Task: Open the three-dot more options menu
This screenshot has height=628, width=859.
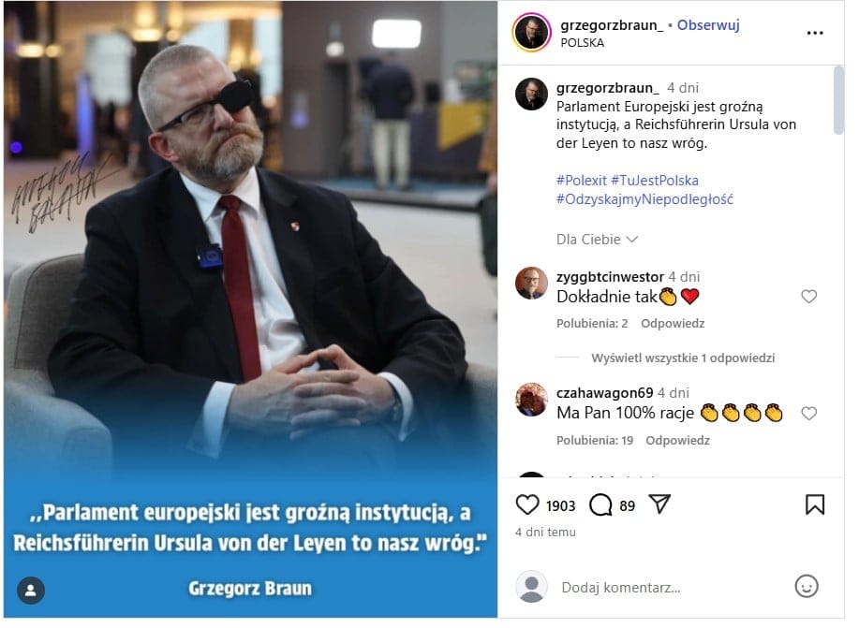Action: pos(815,33)
